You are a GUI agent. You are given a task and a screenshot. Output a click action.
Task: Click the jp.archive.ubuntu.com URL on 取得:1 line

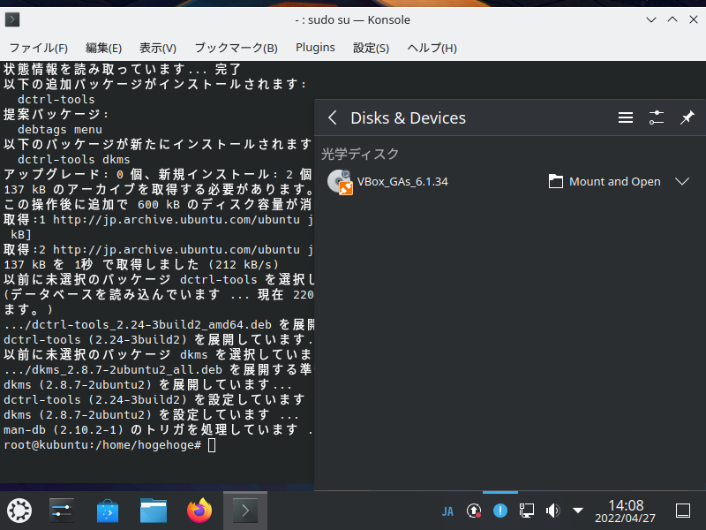pos(176,219)
